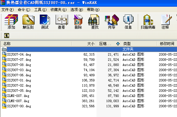Open the Favorites (收藏夹) menu
Screen dimensions: 177x117
(59, 10)
